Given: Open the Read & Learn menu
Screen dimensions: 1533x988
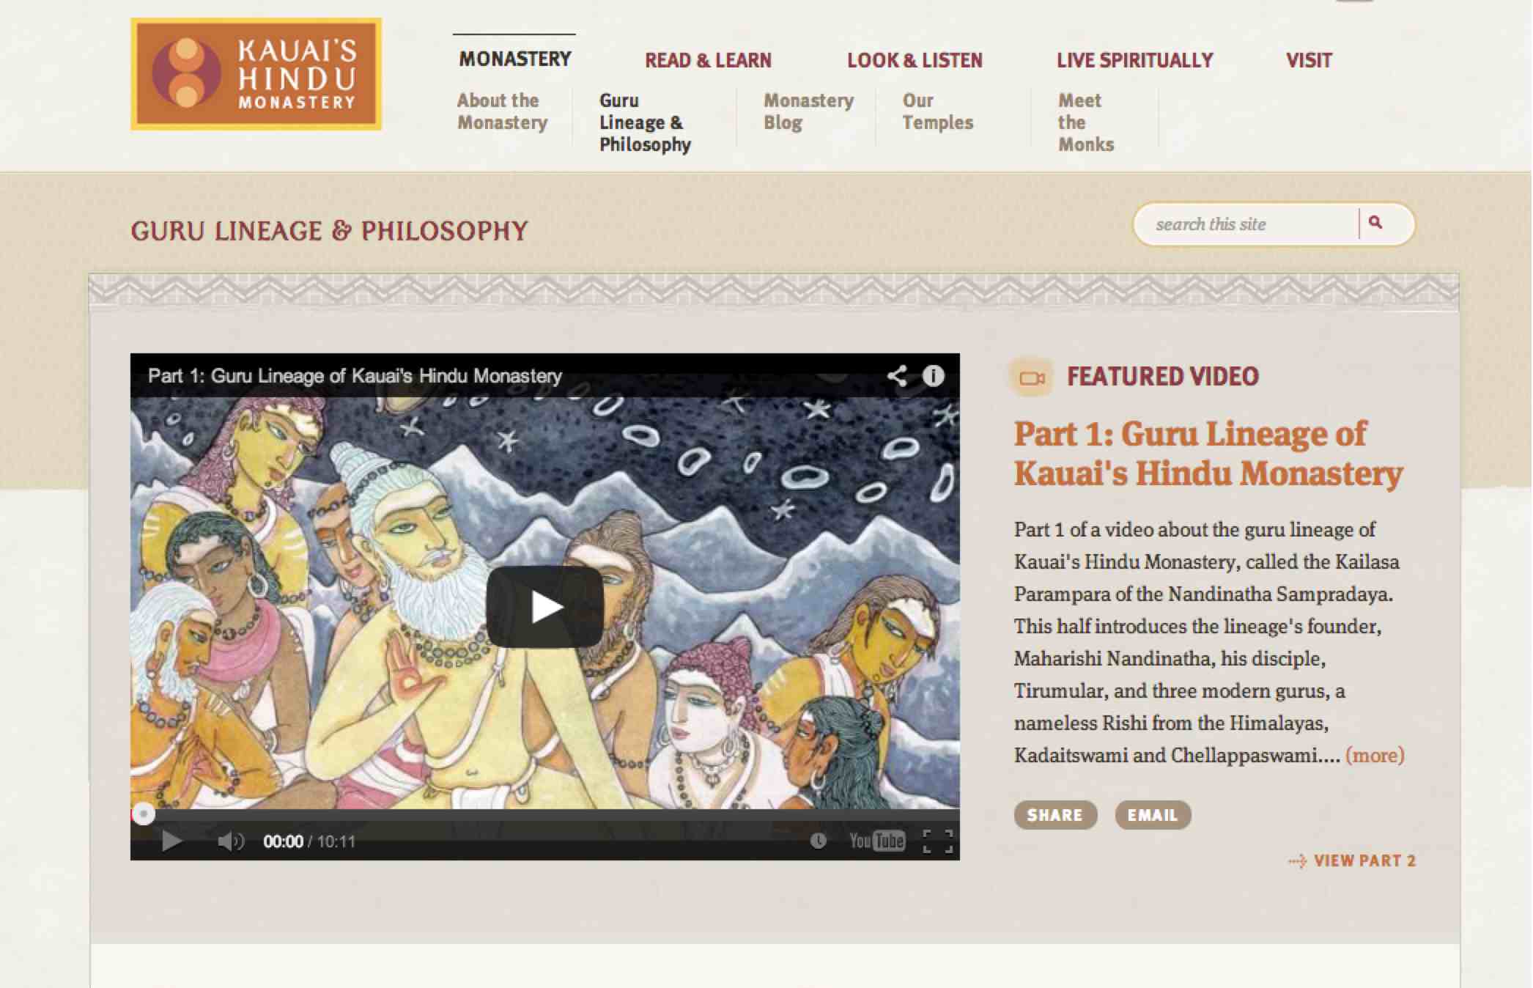Looking at the screenshot, I should 708,60.
